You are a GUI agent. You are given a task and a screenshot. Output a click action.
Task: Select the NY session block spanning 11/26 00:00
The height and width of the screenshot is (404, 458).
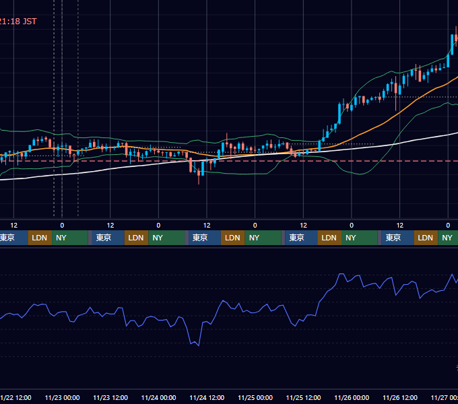pyautogui.click(x=359, y=238)
